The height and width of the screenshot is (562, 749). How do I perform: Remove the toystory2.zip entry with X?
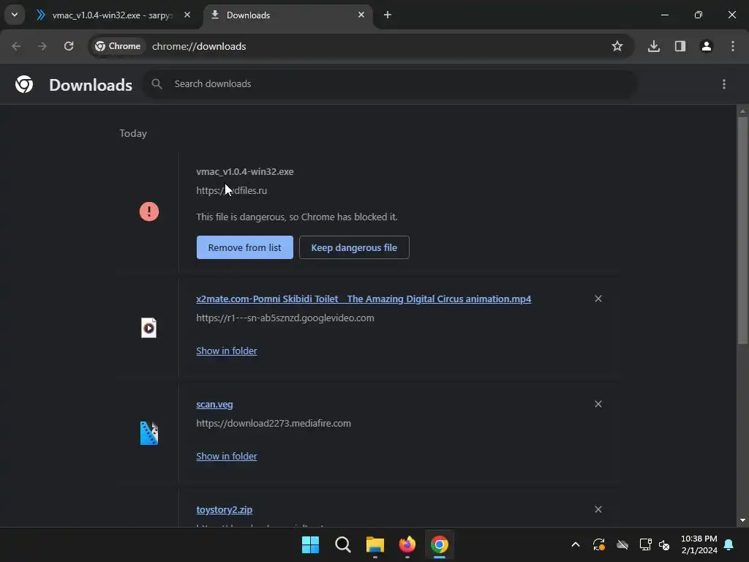click(598, 509)
